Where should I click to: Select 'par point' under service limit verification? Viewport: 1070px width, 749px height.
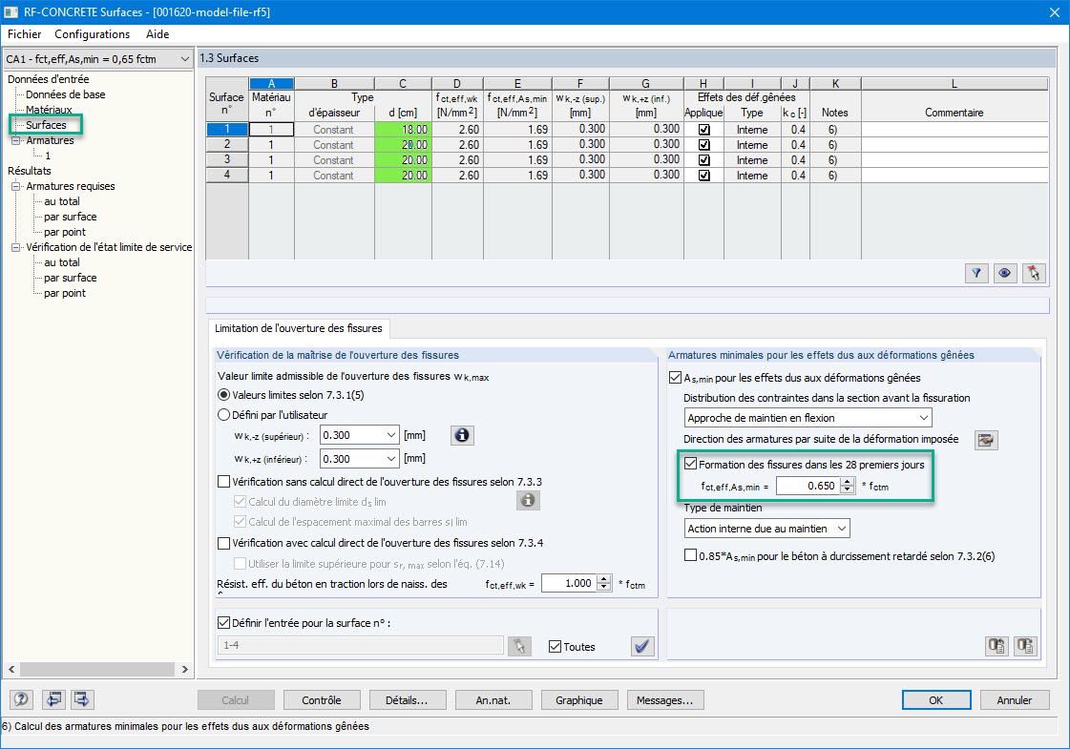click(65, 293)
